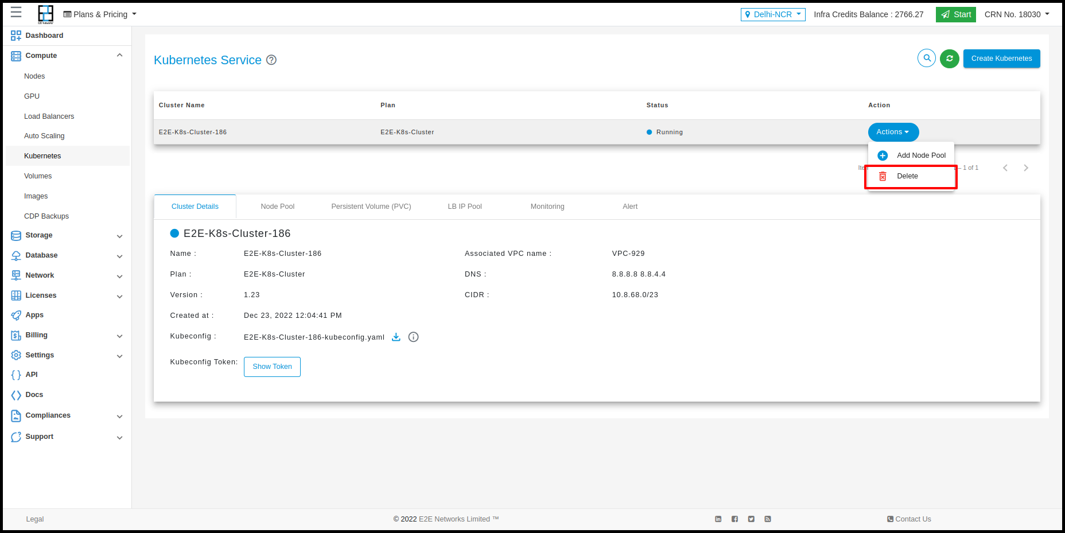Expand the Support section chevron
1065x533 pixels.
coord(119,438)
